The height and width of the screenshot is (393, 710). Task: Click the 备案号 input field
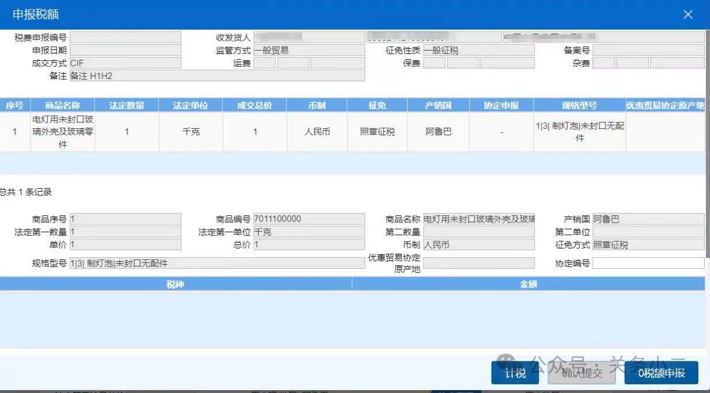648,50
